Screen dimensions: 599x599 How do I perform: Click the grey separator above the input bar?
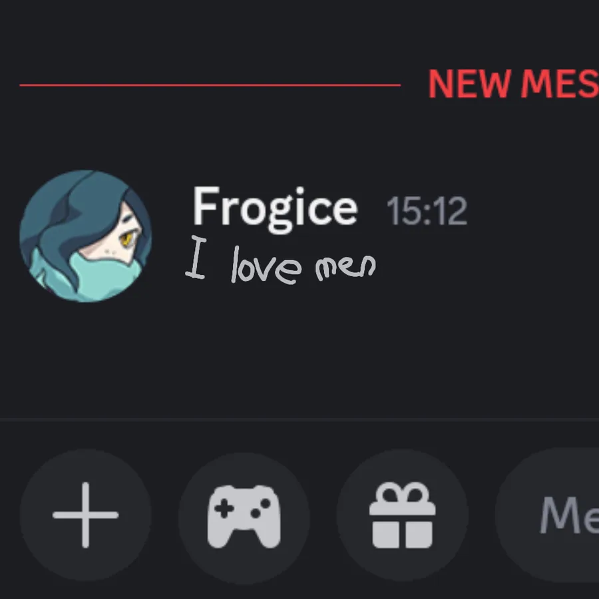pos(299,419)
